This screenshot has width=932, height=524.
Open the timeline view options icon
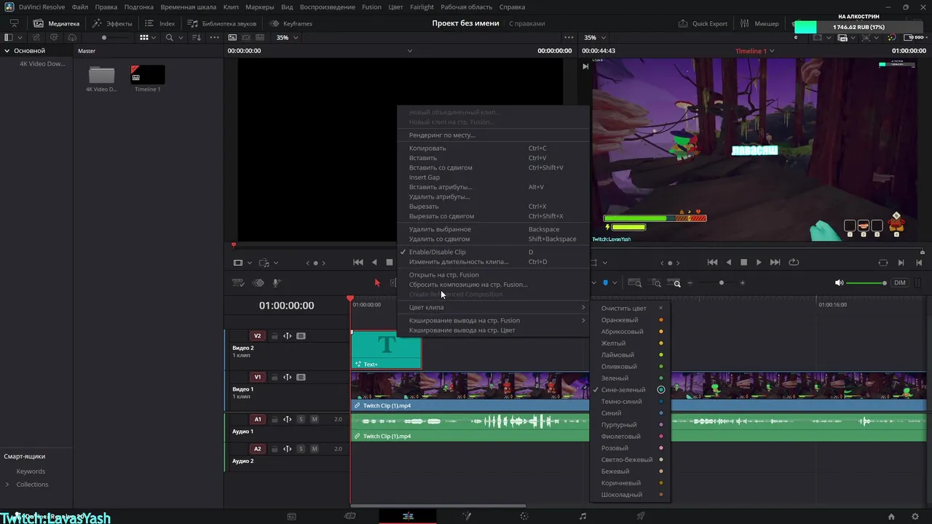tap(237, 282)
